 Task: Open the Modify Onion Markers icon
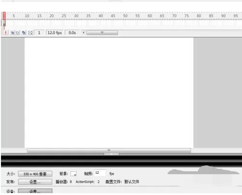pyautogui.click(x=30, y=33)
